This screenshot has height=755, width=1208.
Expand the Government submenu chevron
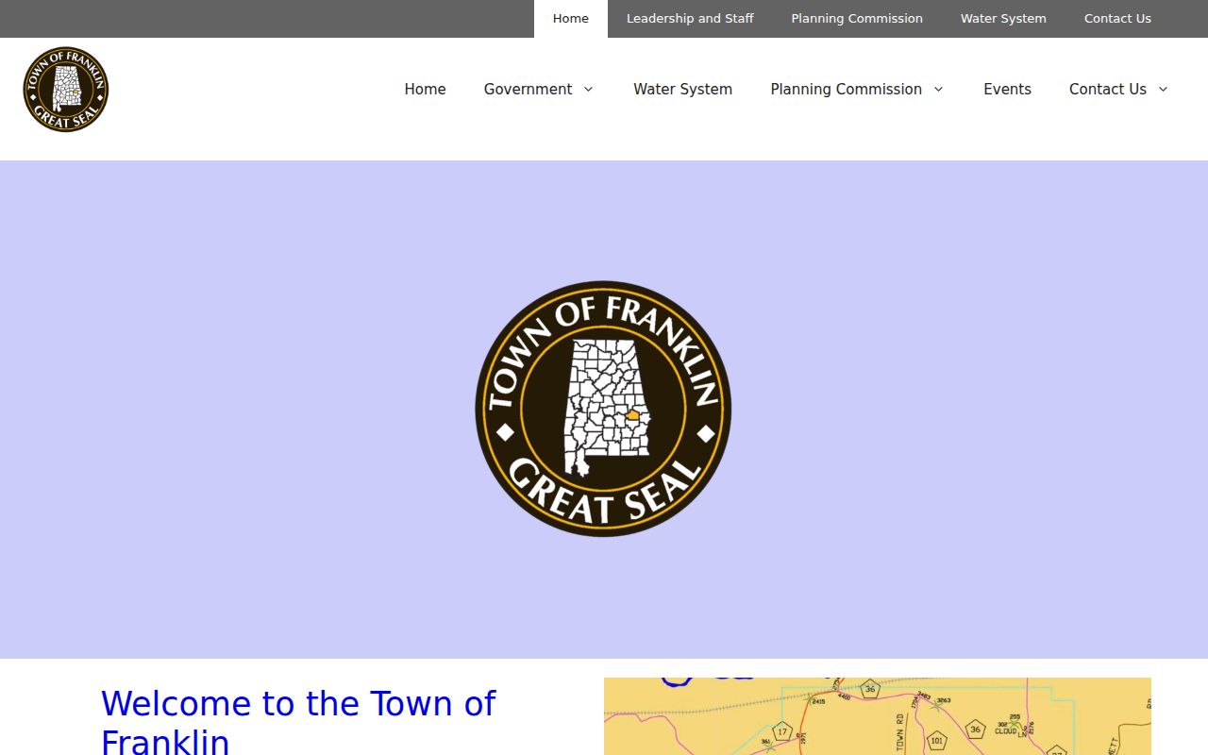point(588,89)
